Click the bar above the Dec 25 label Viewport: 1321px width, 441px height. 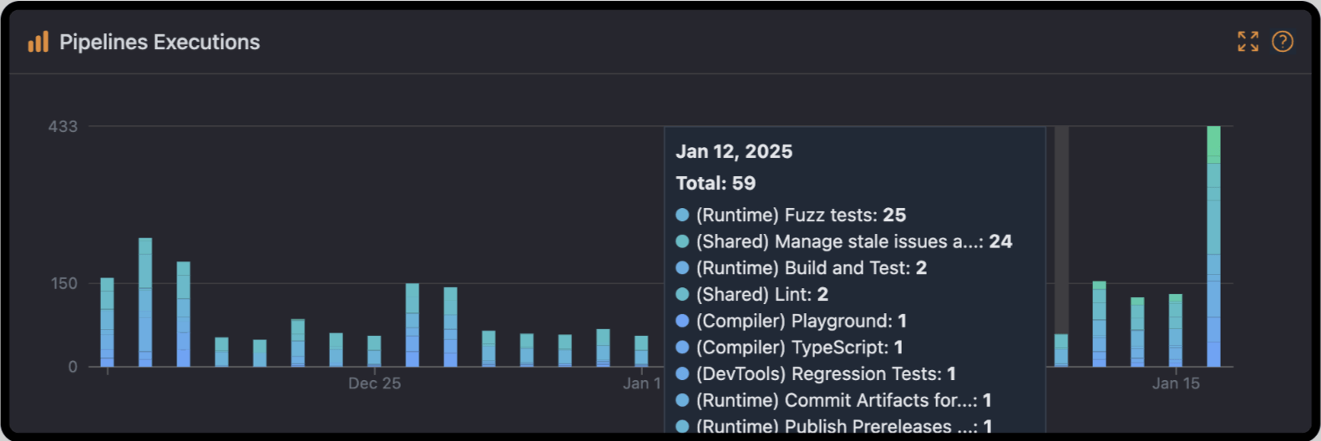(374, 352)
